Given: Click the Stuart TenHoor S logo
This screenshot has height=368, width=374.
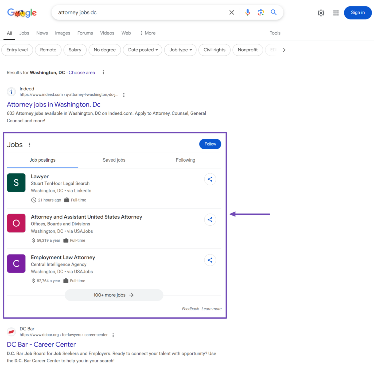Looking at the screenshot, I should pyautogui.click(x=16, y=183).
